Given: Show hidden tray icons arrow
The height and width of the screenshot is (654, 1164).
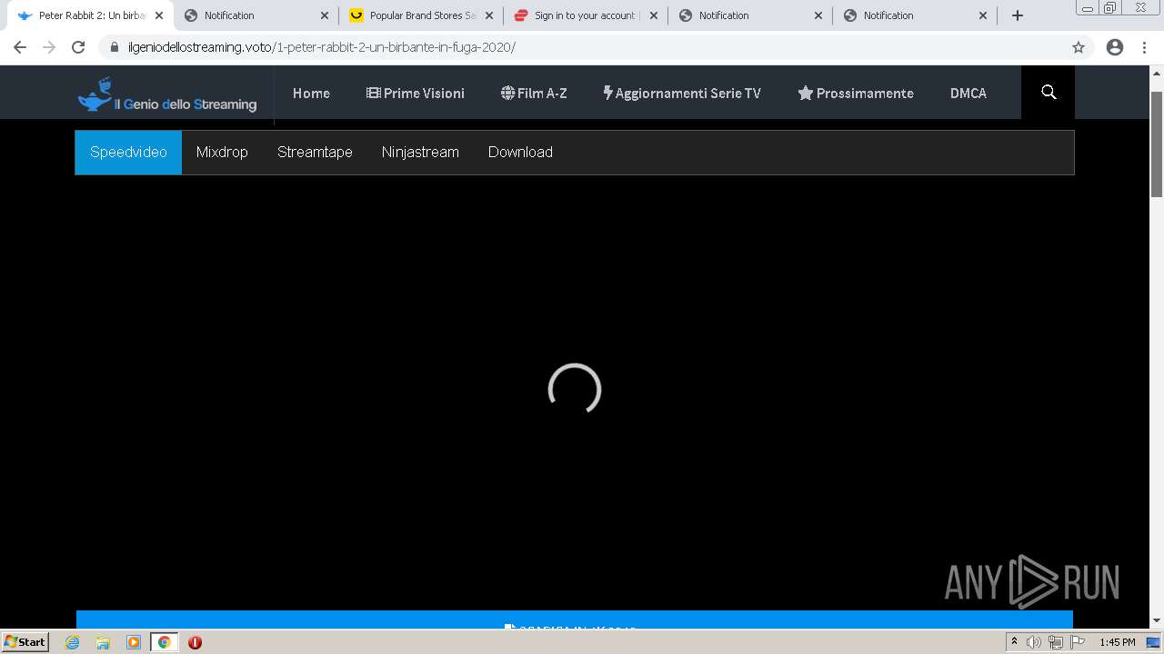Looking at the screenshot, I should 1014,642.
